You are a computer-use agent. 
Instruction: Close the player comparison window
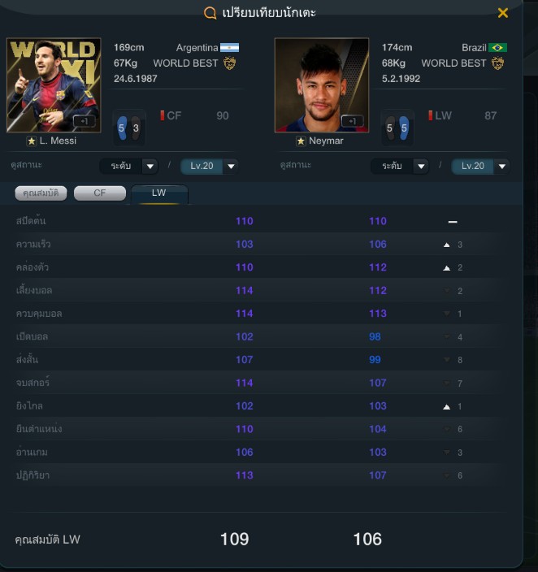coord(502,13)
